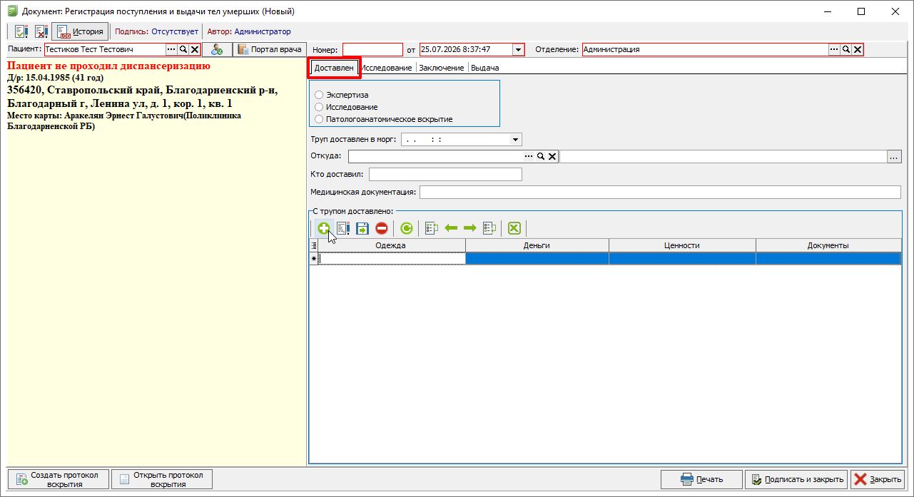The width and height of the screenshot is (914, 497).
Task: Click the Подпись: Отсутствует status text
Action: pos(156,31)
